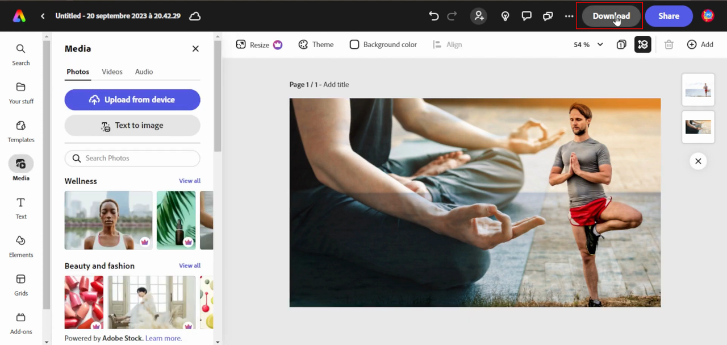The height and width of the screenshot is (345, 727).
Task: Open the Text tool in the sidebar
Action: click(x=21, y=208)
